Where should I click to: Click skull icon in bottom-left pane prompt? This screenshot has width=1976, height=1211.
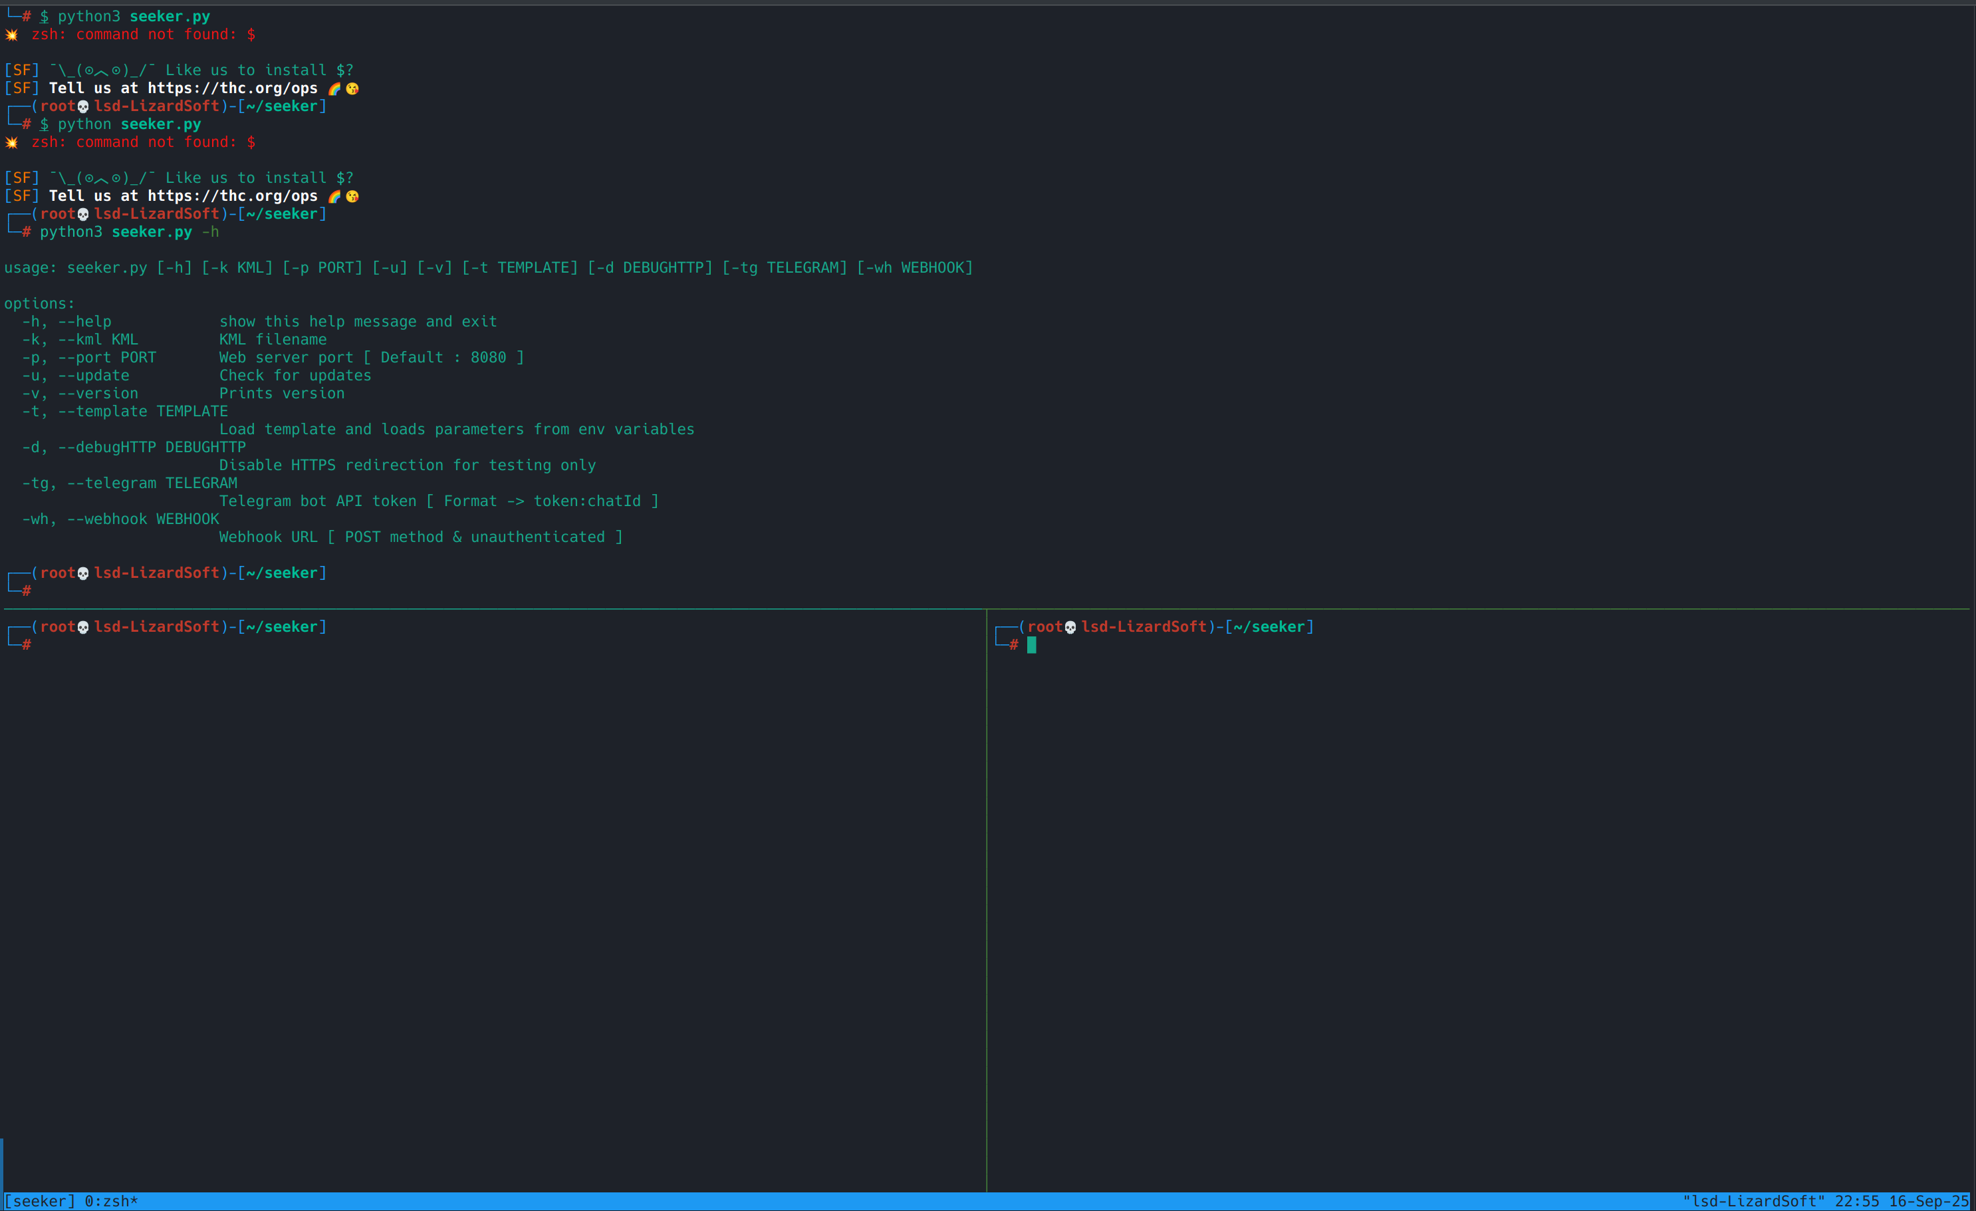[82, 627]
